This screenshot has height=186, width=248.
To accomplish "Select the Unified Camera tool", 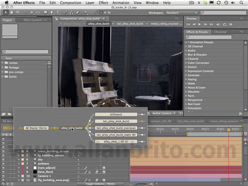I will click(32, 12).
